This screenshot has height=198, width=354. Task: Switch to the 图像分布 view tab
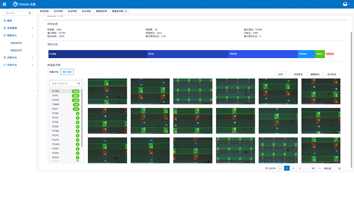pyautogui.click(x=54, y=72)
